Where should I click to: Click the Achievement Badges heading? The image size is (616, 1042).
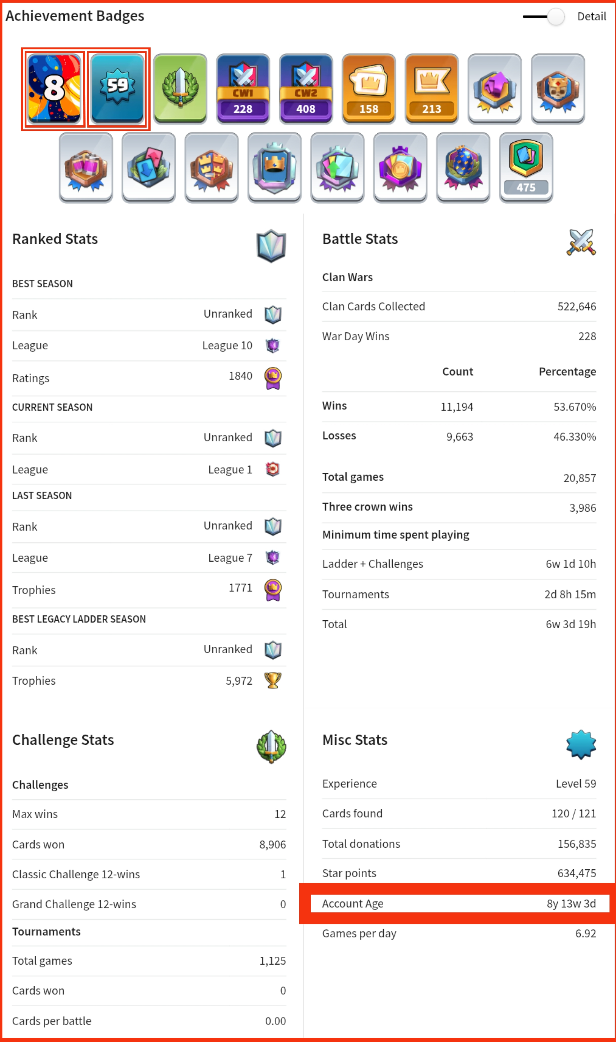pos(75,16)
